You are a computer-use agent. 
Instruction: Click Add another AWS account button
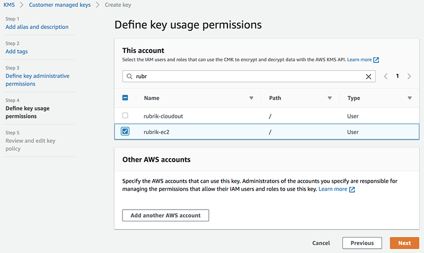pyautogui.click(x=165, y=215)
